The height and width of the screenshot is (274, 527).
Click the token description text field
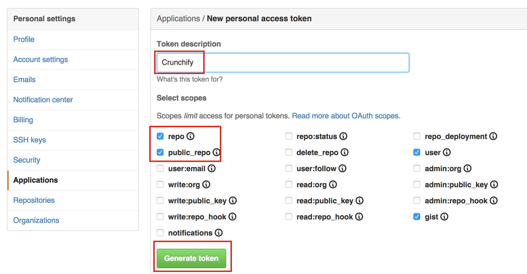coord(282,62)
